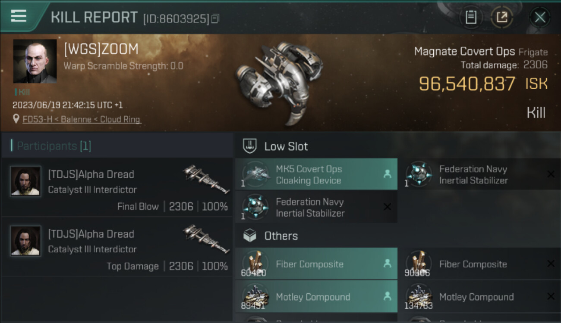View the WGS ZOOM pilot portrait
The height and width of the screenshot is (323, 561).
tap(35, 61)
